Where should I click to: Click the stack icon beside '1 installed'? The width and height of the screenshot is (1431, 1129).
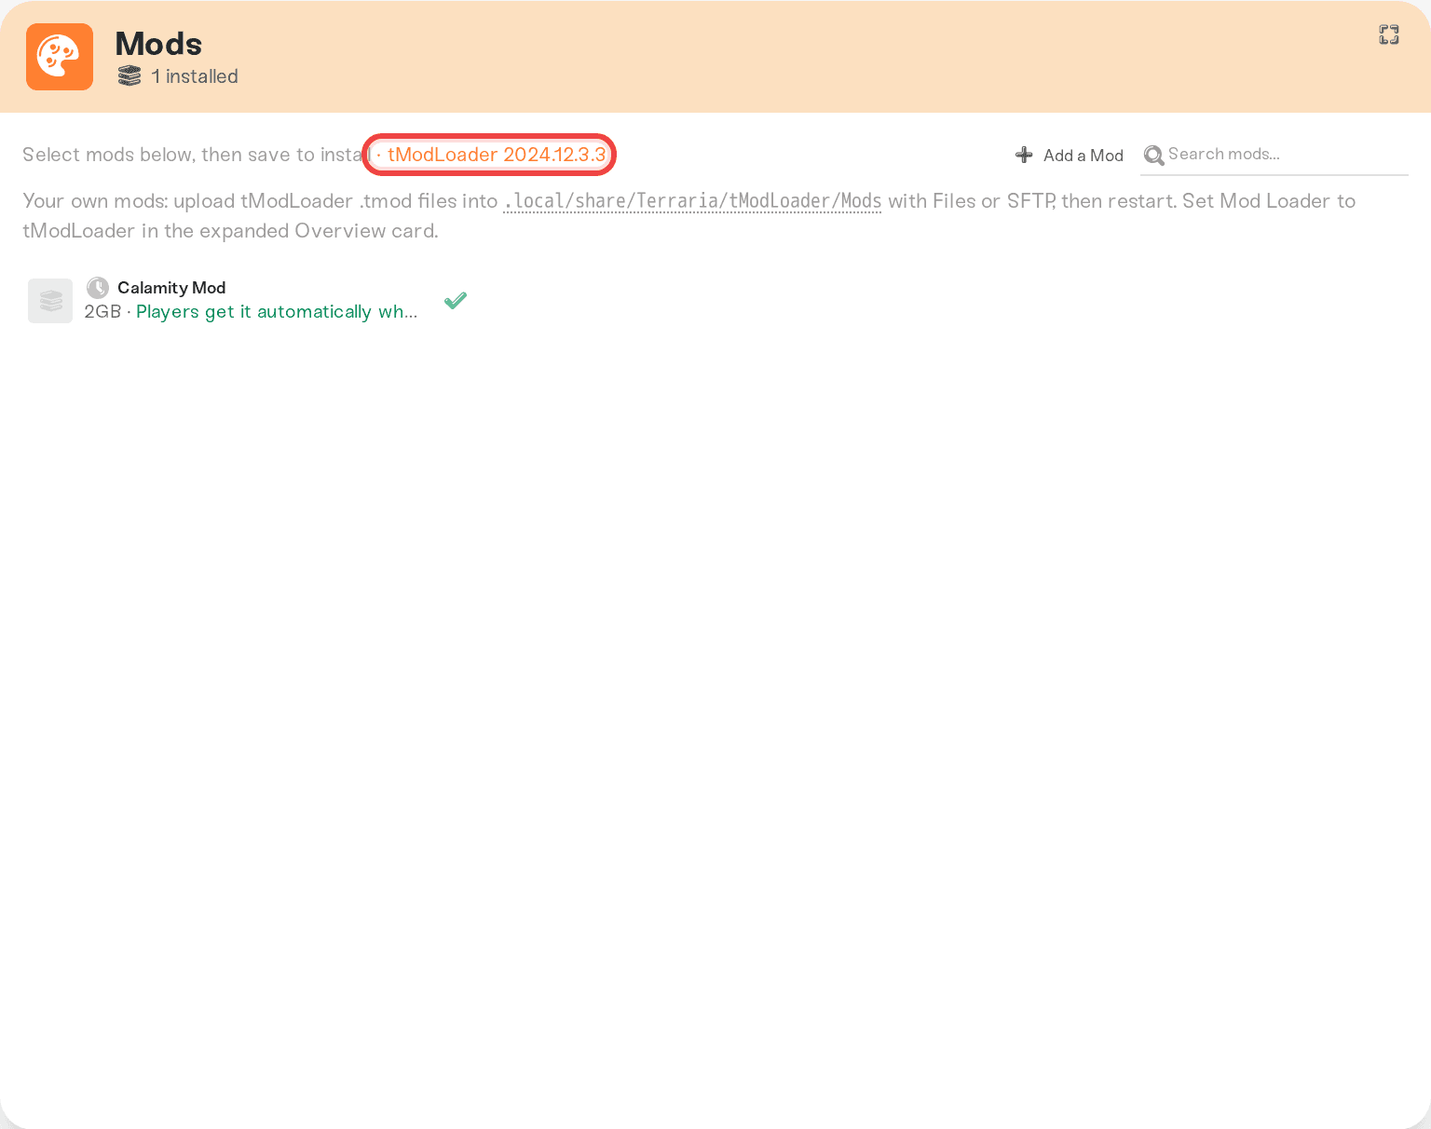[129, 76]
